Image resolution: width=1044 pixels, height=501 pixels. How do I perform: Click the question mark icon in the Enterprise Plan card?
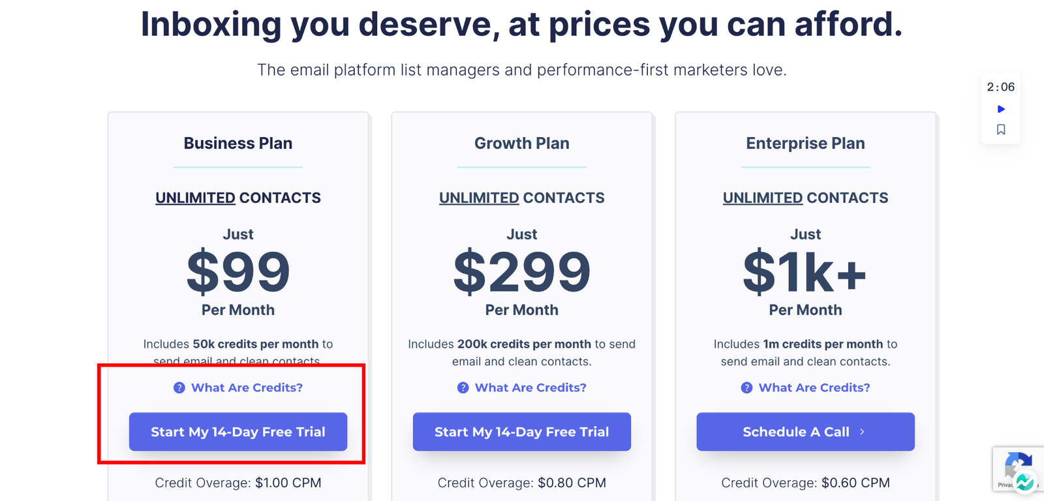(746, 387)
